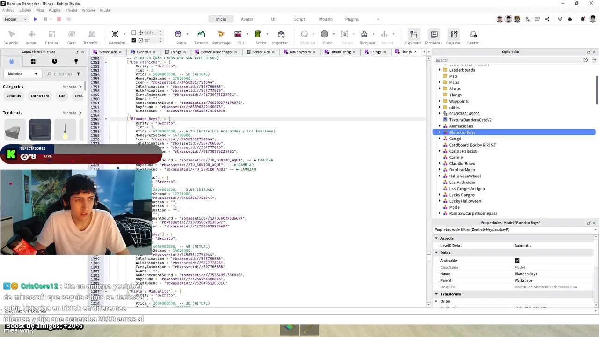Switch to the Avatar ribbon tab

point(247,19)
